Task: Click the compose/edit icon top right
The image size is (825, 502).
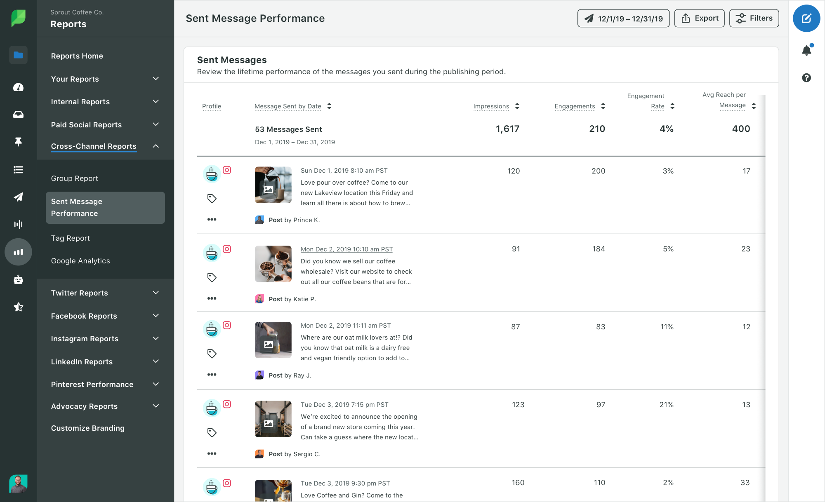Action: [x=807, y=18]
